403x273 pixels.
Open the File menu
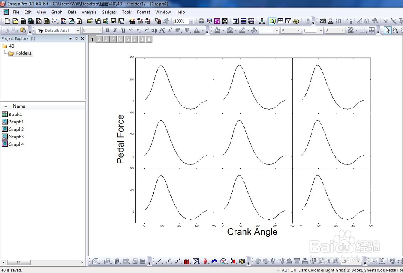(x=16, y=12)
